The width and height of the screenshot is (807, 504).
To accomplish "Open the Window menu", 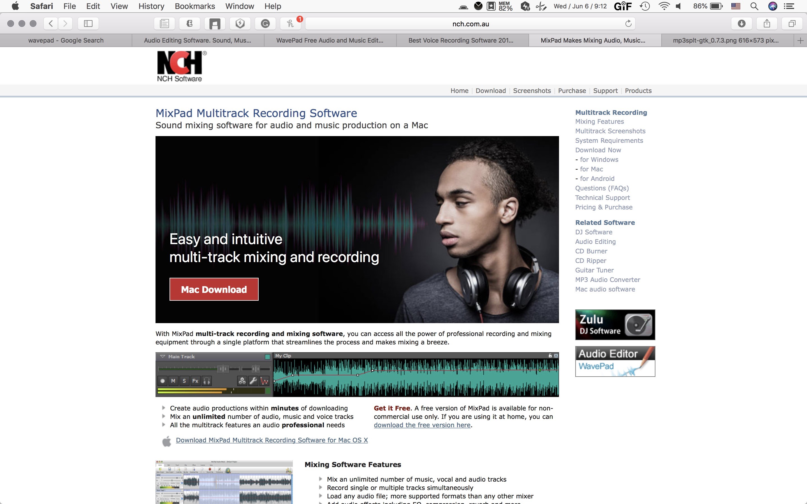I will point(239,6).
